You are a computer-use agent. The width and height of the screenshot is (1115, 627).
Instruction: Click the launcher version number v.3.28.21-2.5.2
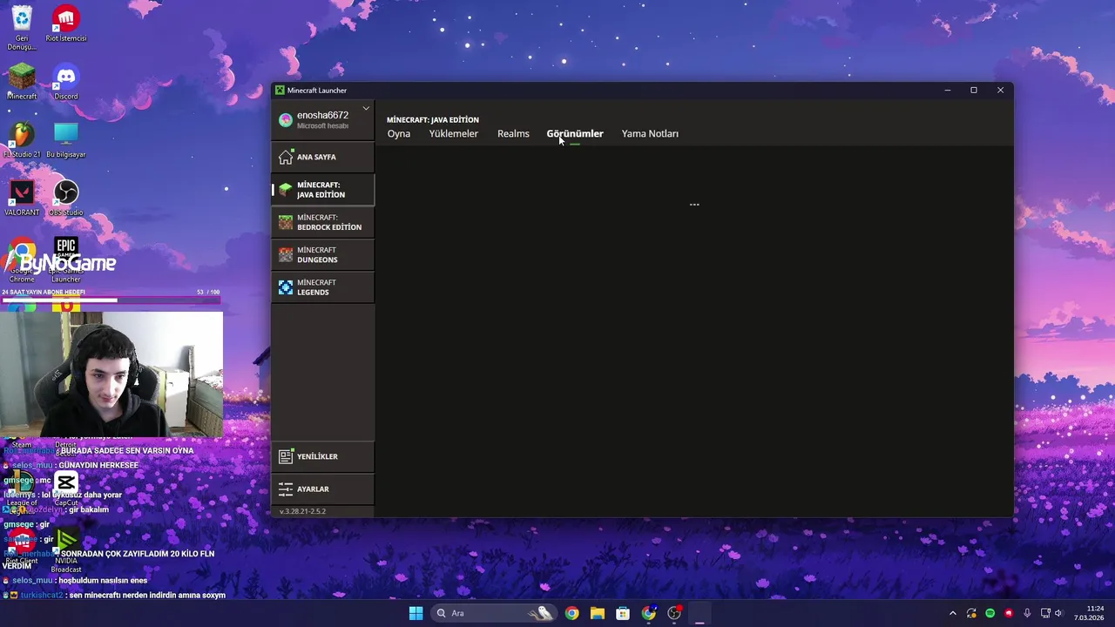point(302,511)
